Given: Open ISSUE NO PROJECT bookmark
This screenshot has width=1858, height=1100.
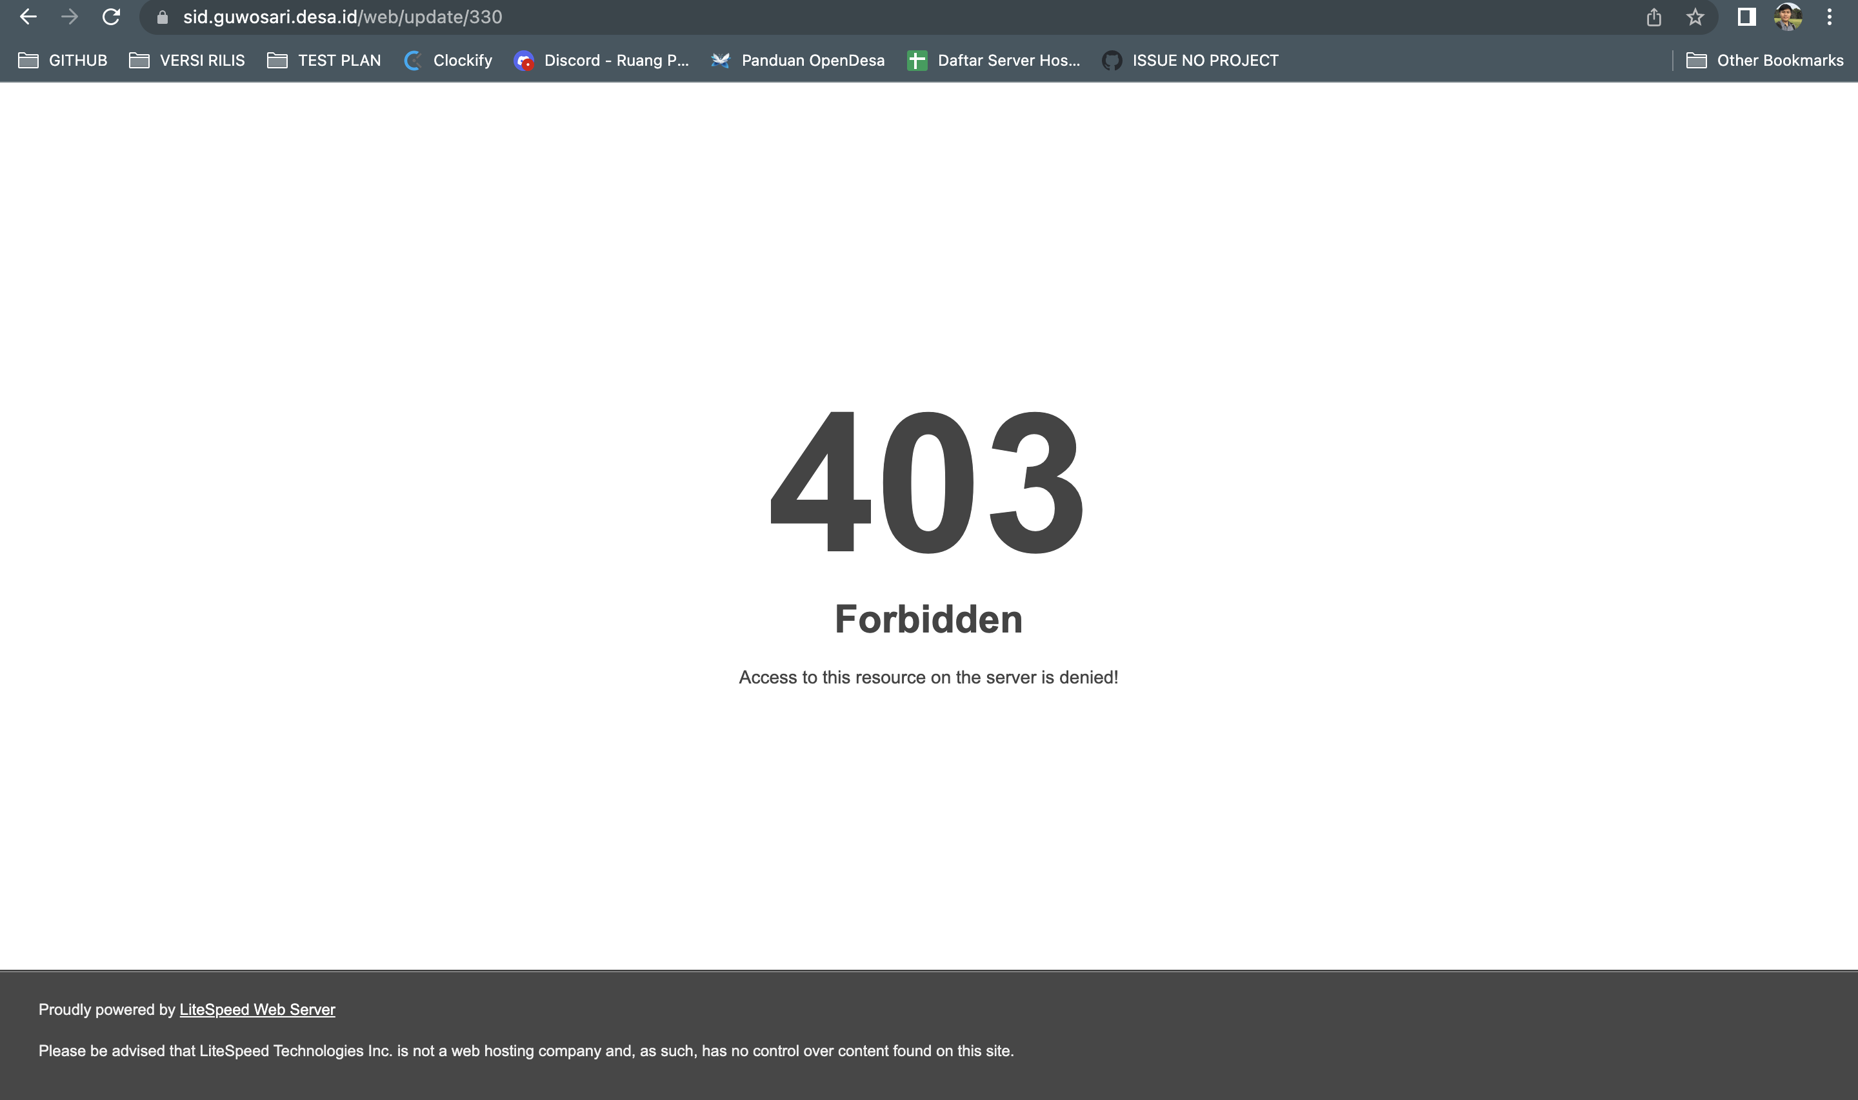Looking at the screenshot, I should [1190, 60].
